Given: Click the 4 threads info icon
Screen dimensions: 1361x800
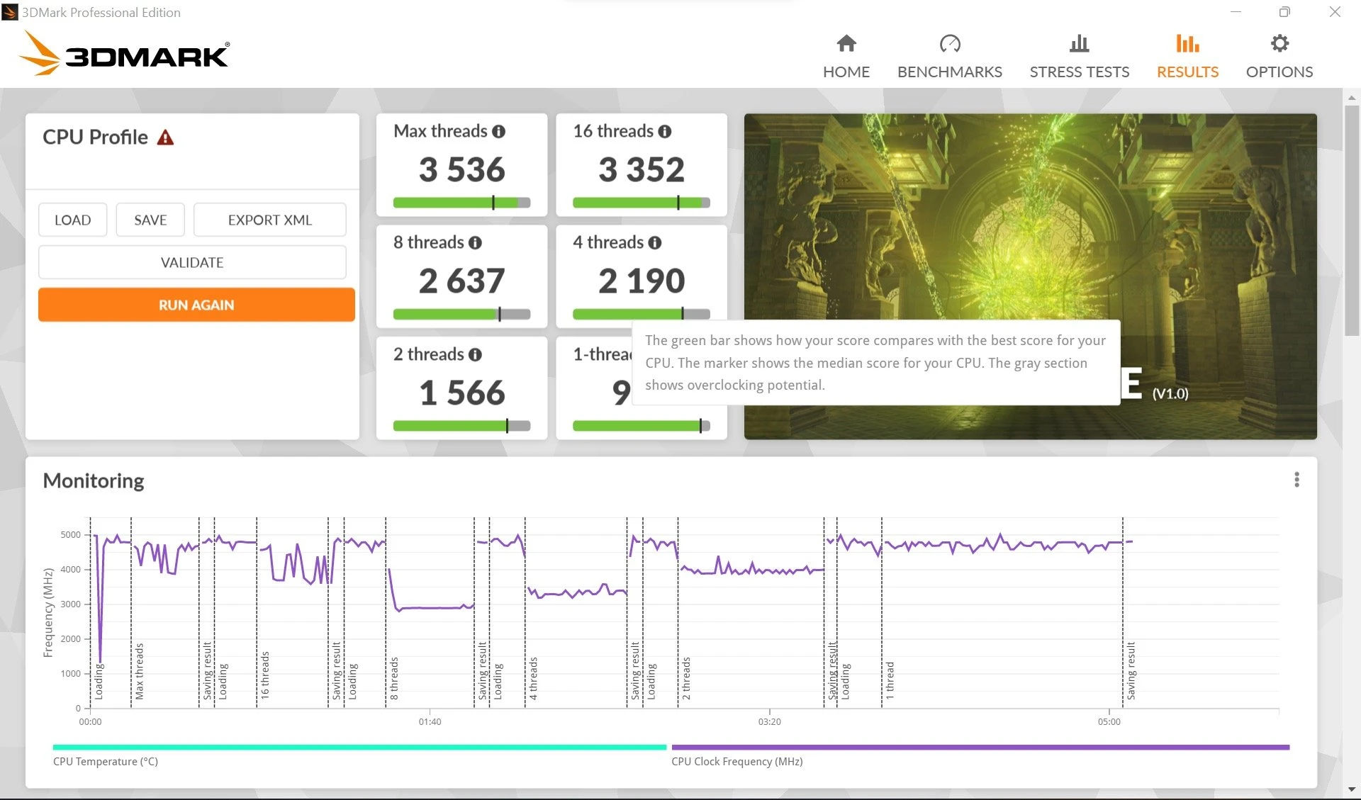Looking at the screenshot, I should (x=654, y=243).
